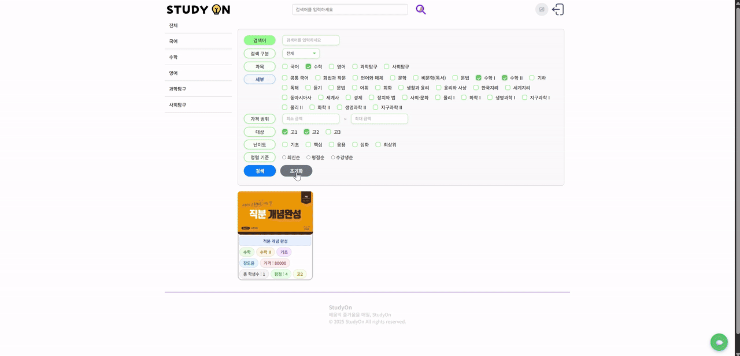This screenshot has width=740, height=356.
Task: Uncheck the 고2 checkbox in 대상 row
Action: [307, 132]
